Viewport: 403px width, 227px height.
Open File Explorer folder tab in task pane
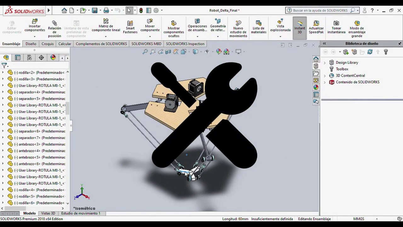(316, 73)
